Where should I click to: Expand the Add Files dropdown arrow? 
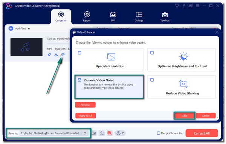tap(29, 29)
